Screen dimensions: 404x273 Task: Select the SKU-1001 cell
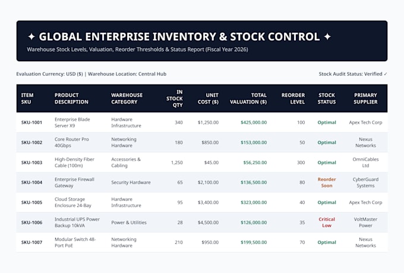[x=31, y=123]
